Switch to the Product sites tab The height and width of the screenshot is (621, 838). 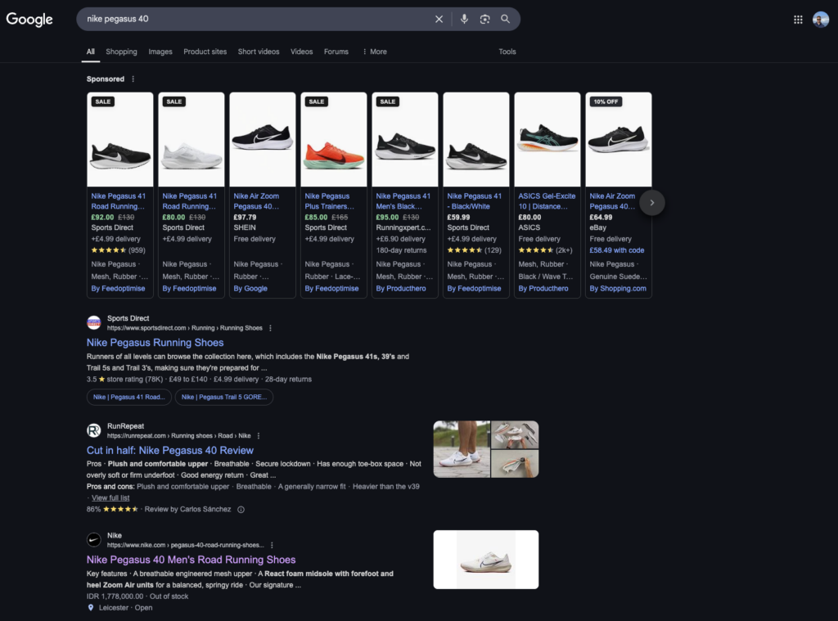(x=205, y=52)
